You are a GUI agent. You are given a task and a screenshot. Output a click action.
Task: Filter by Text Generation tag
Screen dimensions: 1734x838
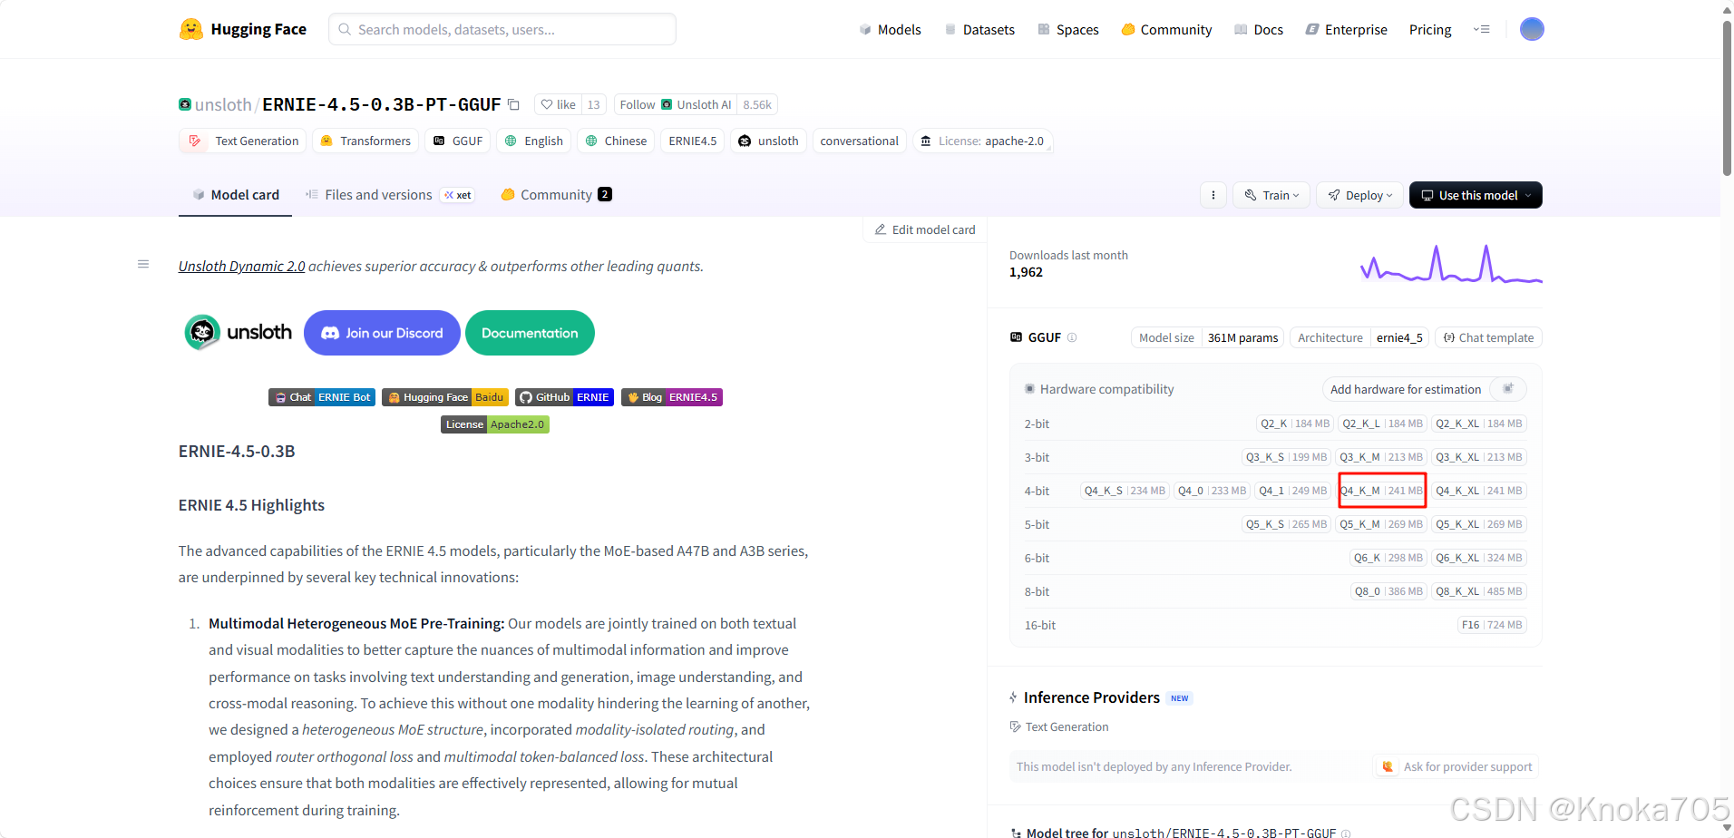[244, 141]
